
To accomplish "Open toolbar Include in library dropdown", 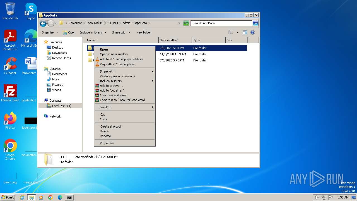I will [93, 32].
